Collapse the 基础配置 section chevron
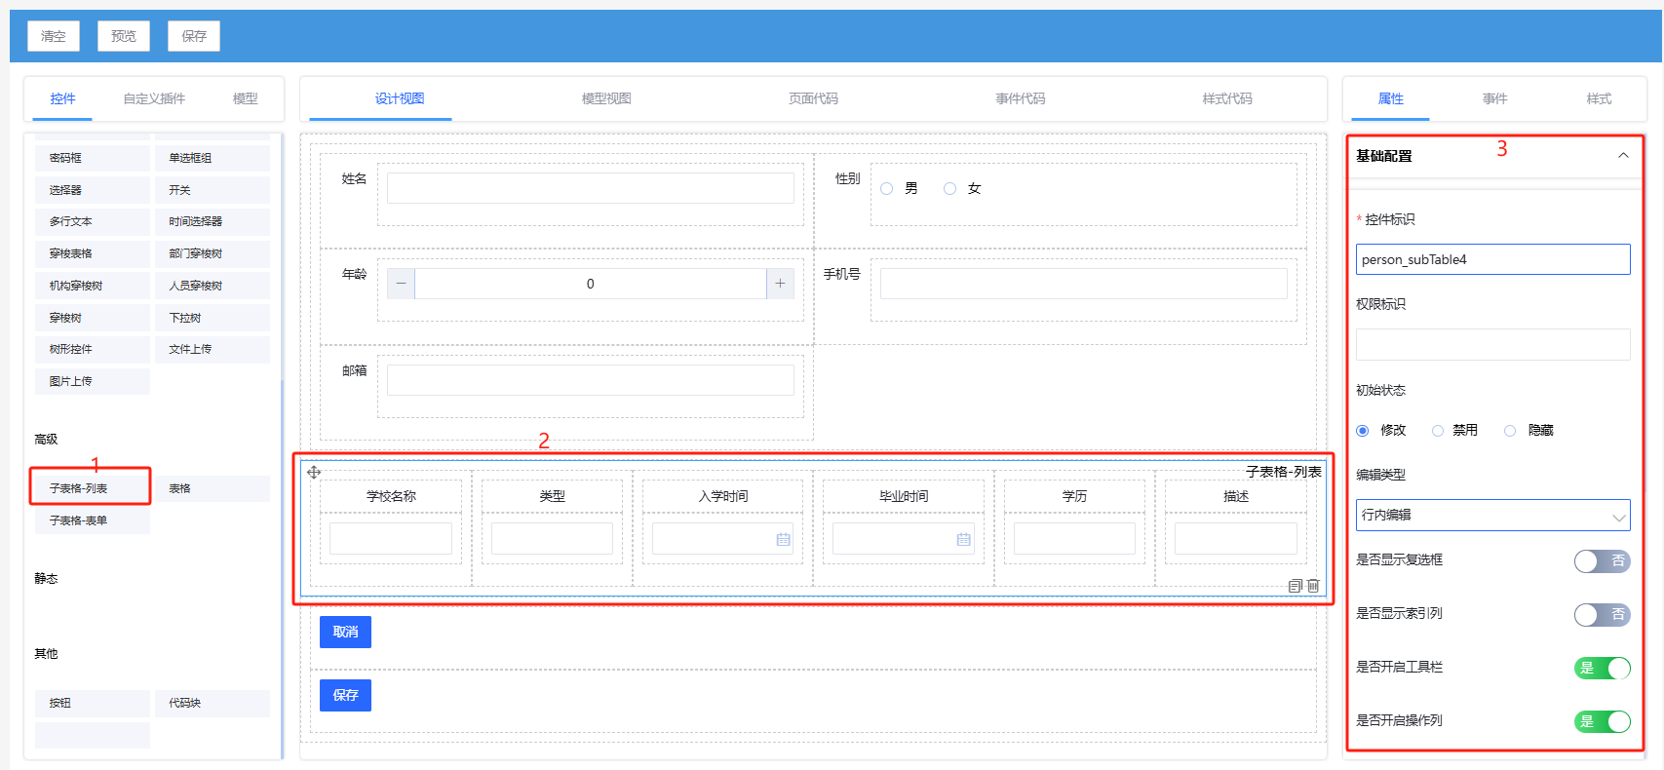The width and height of the screenshot is (1664, 770). click(x=1623, y=156)
